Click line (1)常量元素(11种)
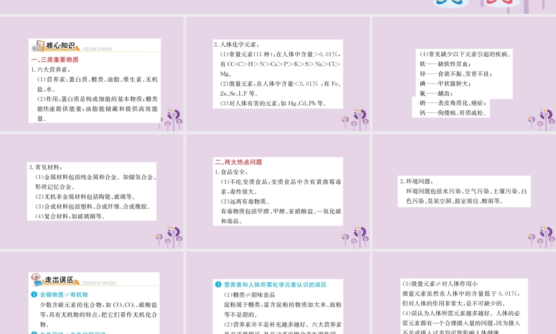The width and height of the screenshot is (556, 334). (280, 55)
